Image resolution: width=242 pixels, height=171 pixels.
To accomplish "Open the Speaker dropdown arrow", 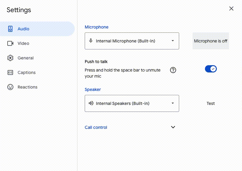I will (x=173, y=103).
